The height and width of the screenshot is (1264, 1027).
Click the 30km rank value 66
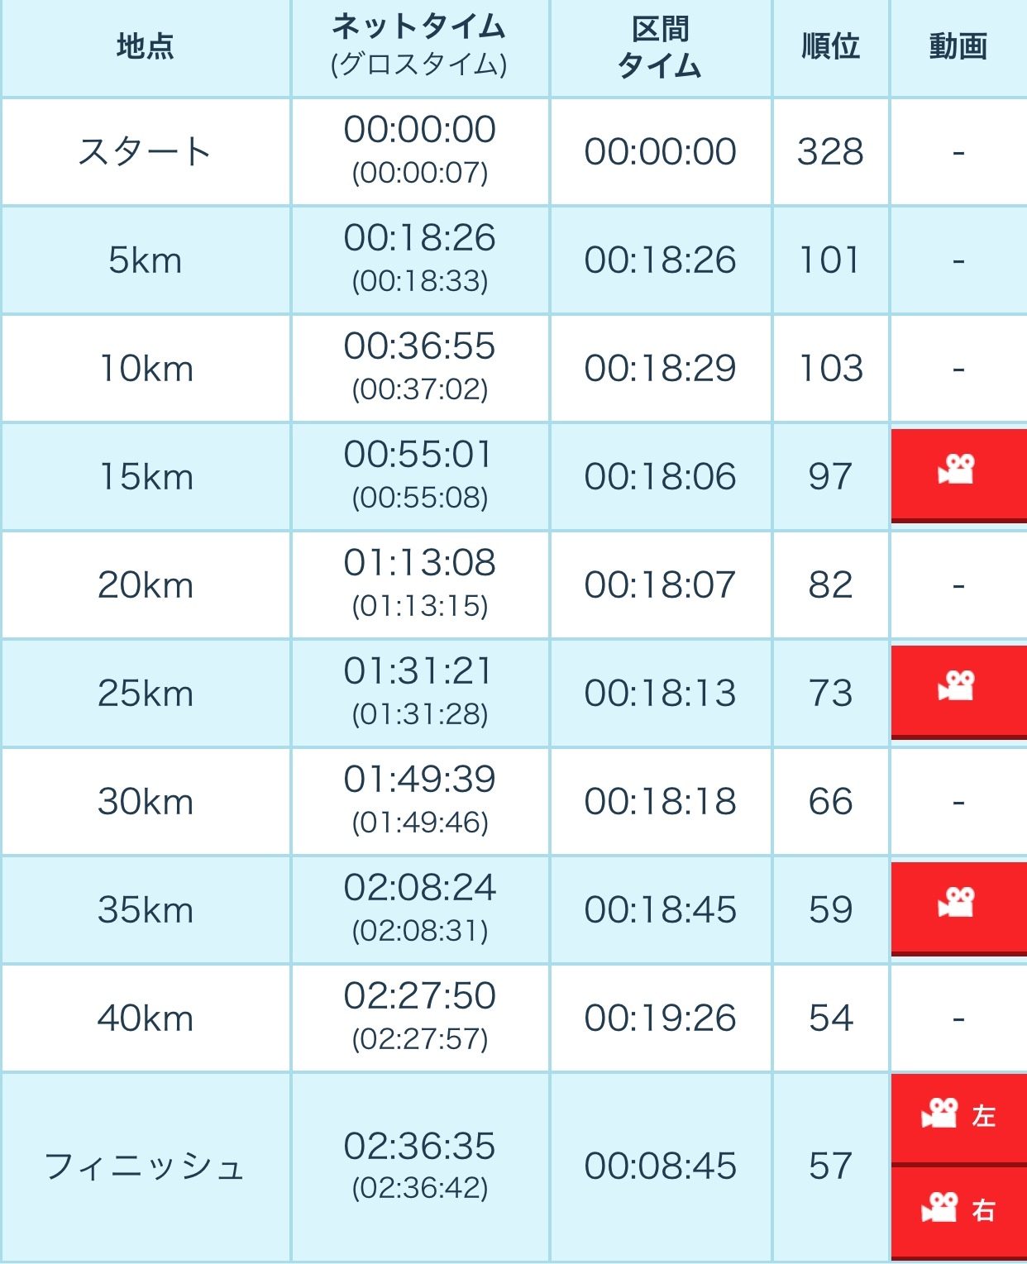click(x=830, y=802)
